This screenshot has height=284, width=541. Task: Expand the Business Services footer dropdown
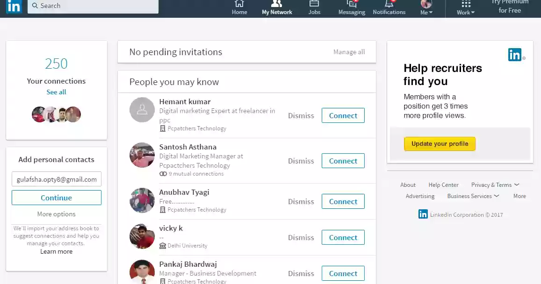(473, 196)
